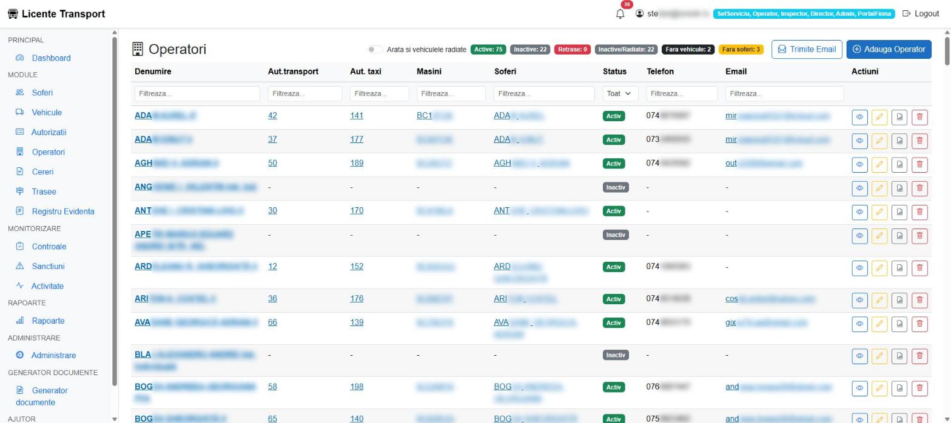This screenshot has width=951, height=423.
Task: Go to Dashboard in the sidebar
Action: pyautogui.click(x=51, y=58)
